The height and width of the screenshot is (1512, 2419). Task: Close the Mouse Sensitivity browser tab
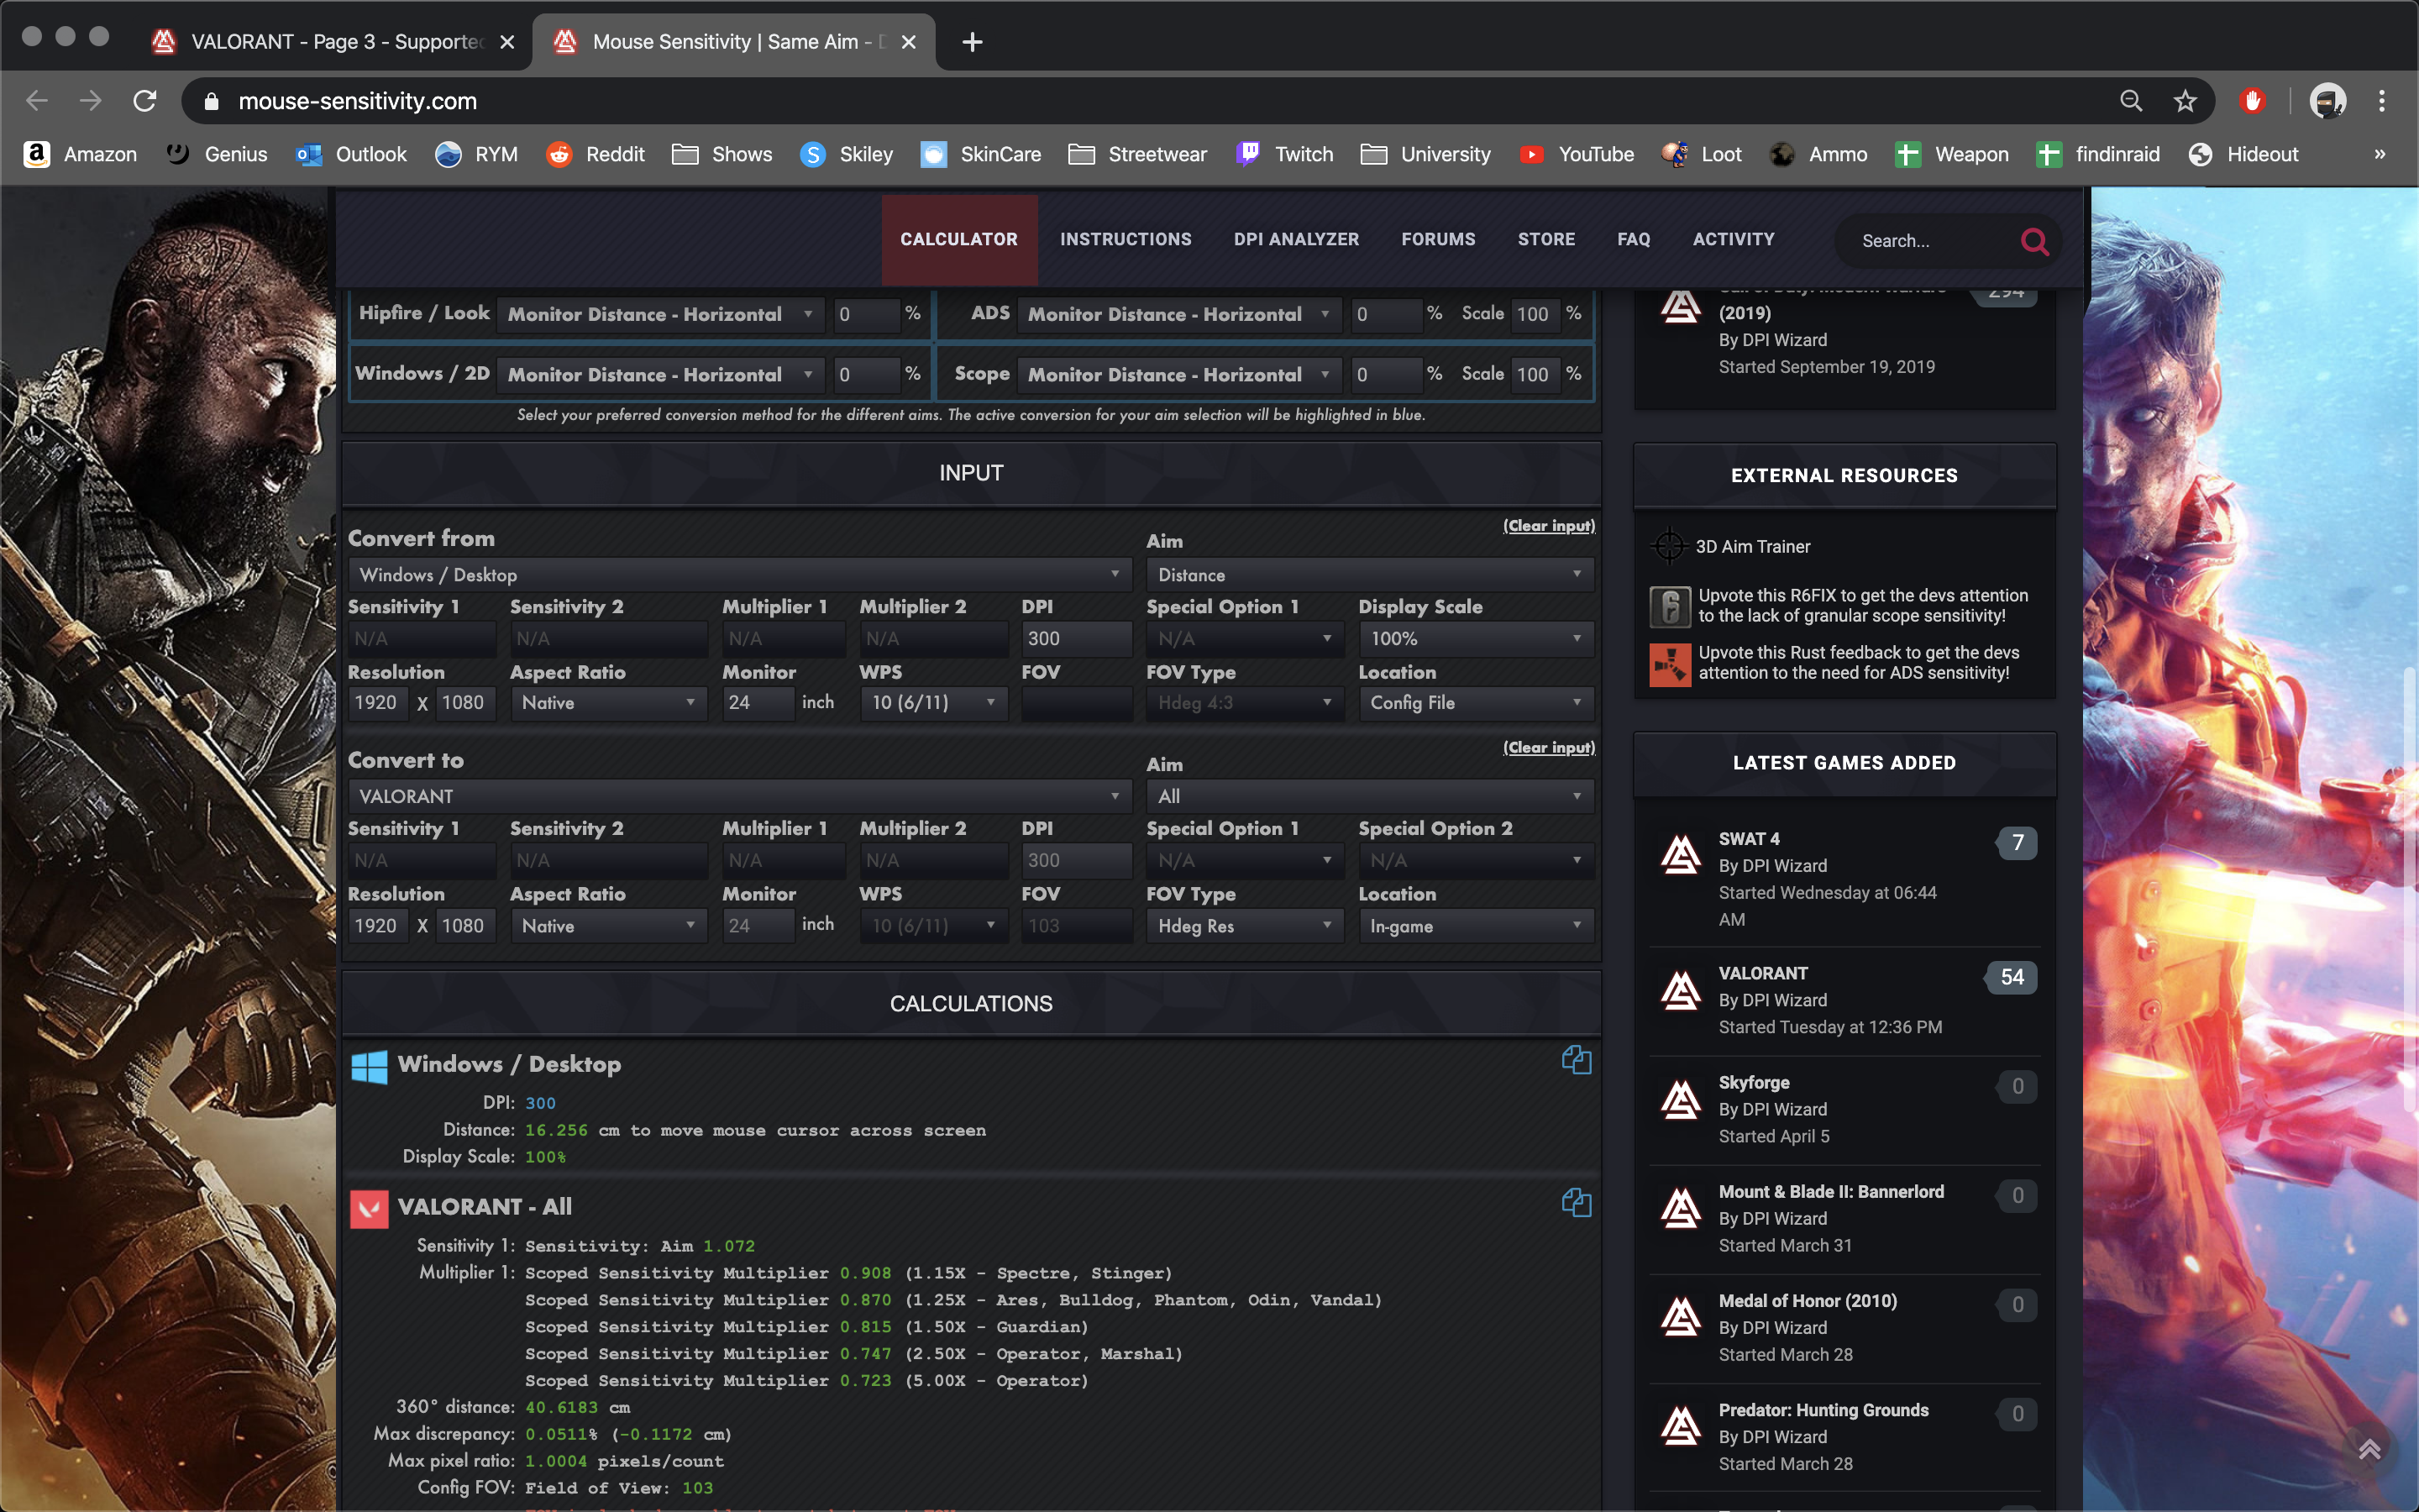point(908,42)
